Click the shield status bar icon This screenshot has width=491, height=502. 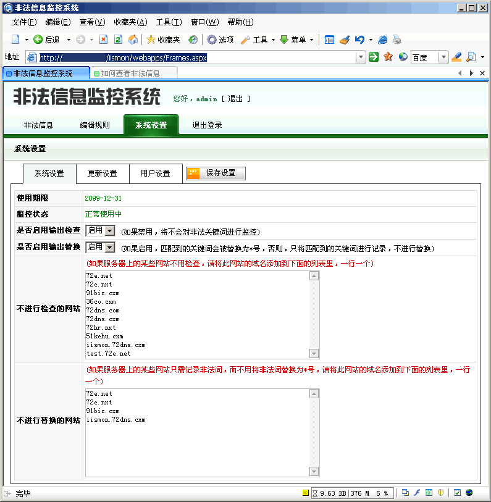[x=441, y=493]
